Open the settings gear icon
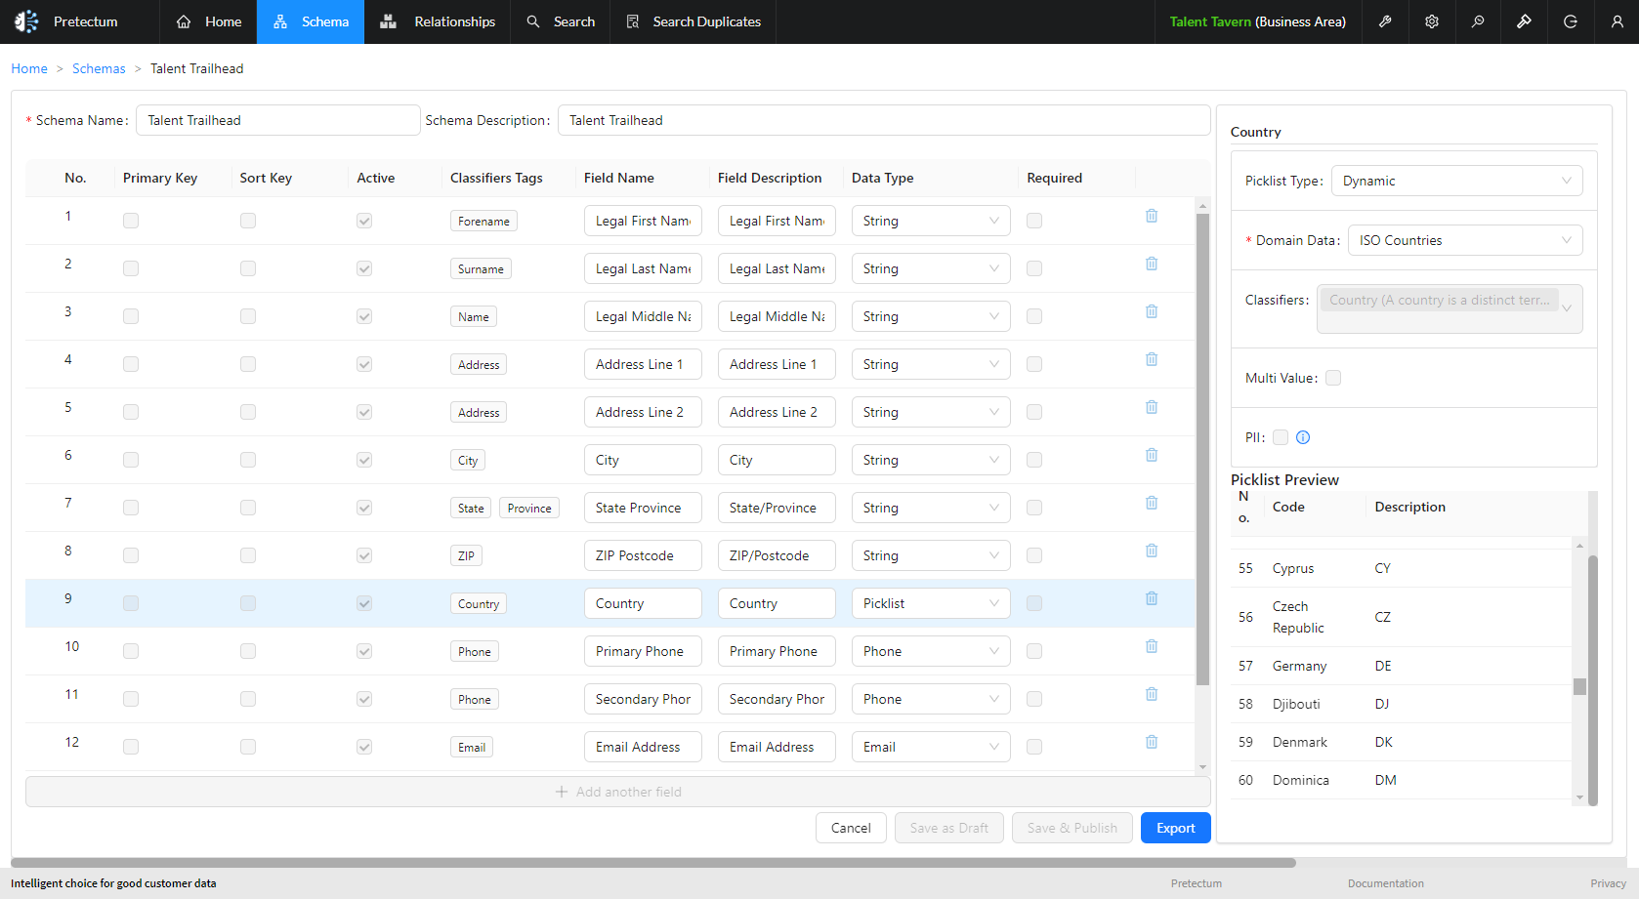The width and height of the screenshot is (1639, 899). coord(1432,21)
